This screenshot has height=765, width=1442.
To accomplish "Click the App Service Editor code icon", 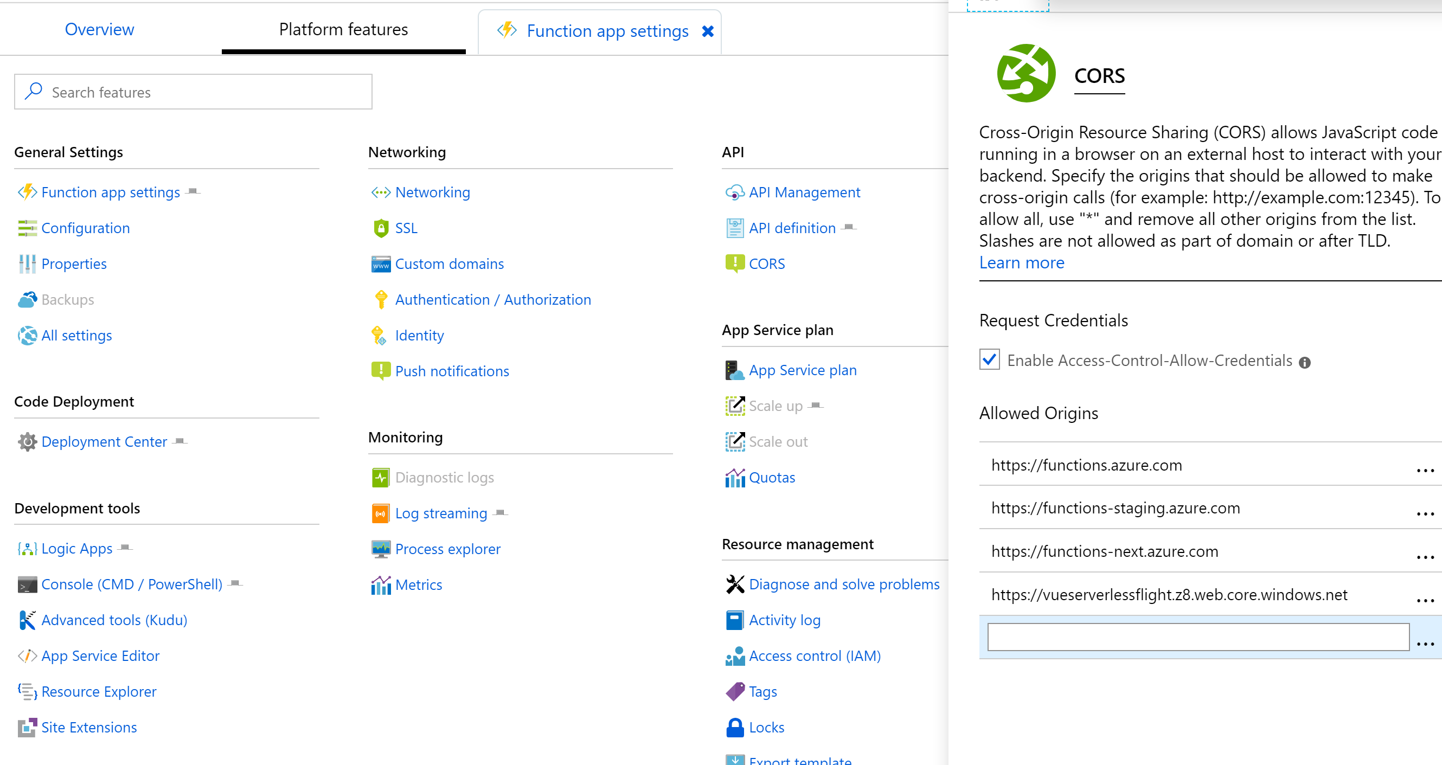I will [x=27, y=655].
